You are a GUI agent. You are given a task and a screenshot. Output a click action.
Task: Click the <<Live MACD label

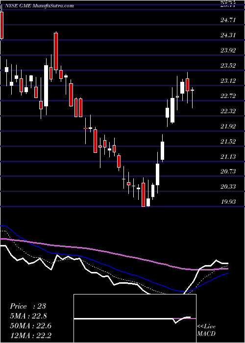pos(206,330)
